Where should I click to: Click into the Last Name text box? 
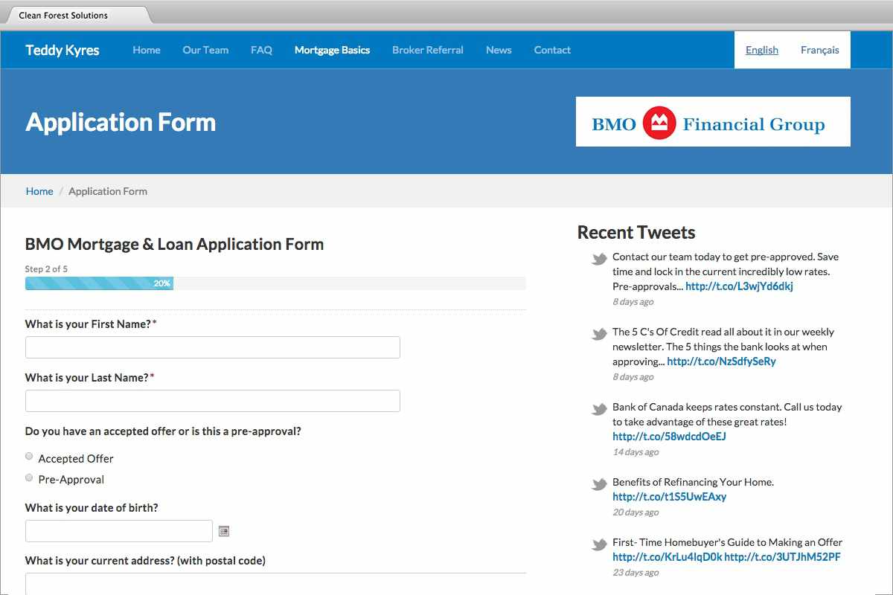click(x=213, y=401)
